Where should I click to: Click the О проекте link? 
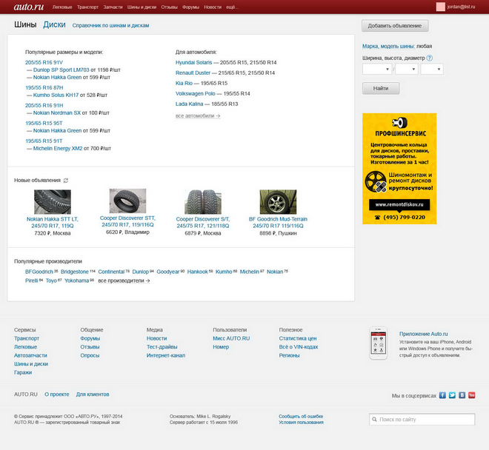click(x=57, y=394)
